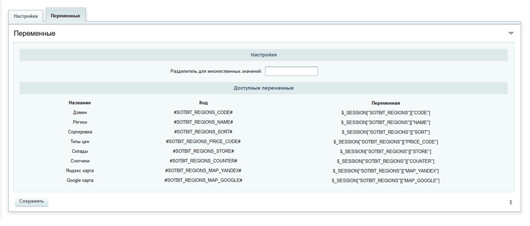Click the Google карта row name
This screenshot has height=226, width=530.
click(x=79, y=181)
